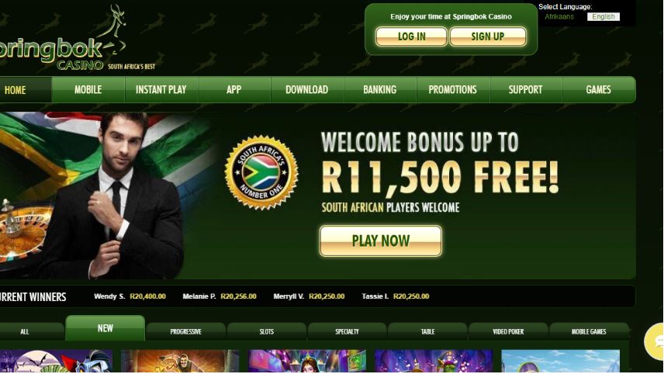Viewport: 664px width, 374px height.
Task: Select the MOBILE GAMES tab
Action: click(x=589, y=331)
